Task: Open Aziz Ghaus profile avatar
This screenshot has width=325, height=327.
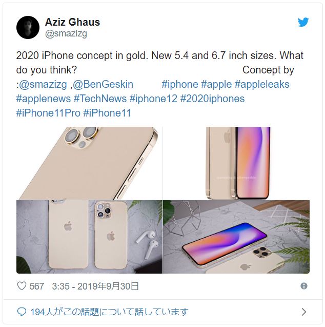Action: tap(28, 27)
